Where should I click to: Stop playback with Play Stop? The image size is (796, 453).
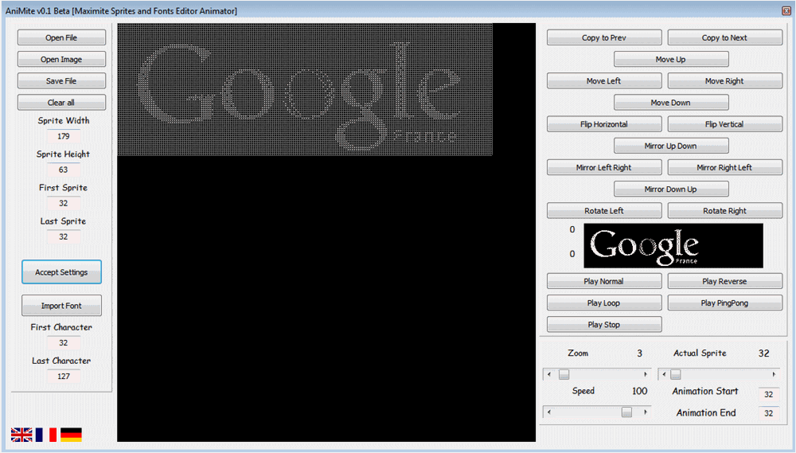coord(604,325)
